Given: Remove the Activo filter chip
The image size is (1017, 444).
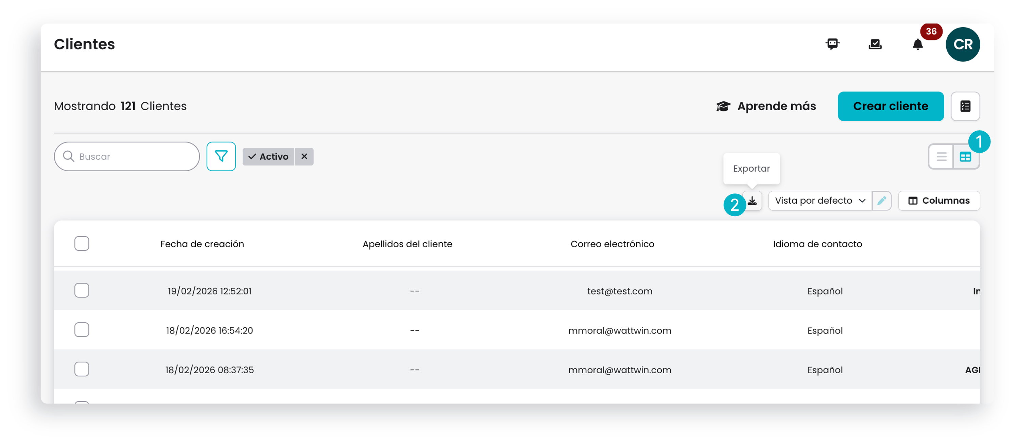Looking at the screenshot, I should pyautogui.click(x=304, y=156).
